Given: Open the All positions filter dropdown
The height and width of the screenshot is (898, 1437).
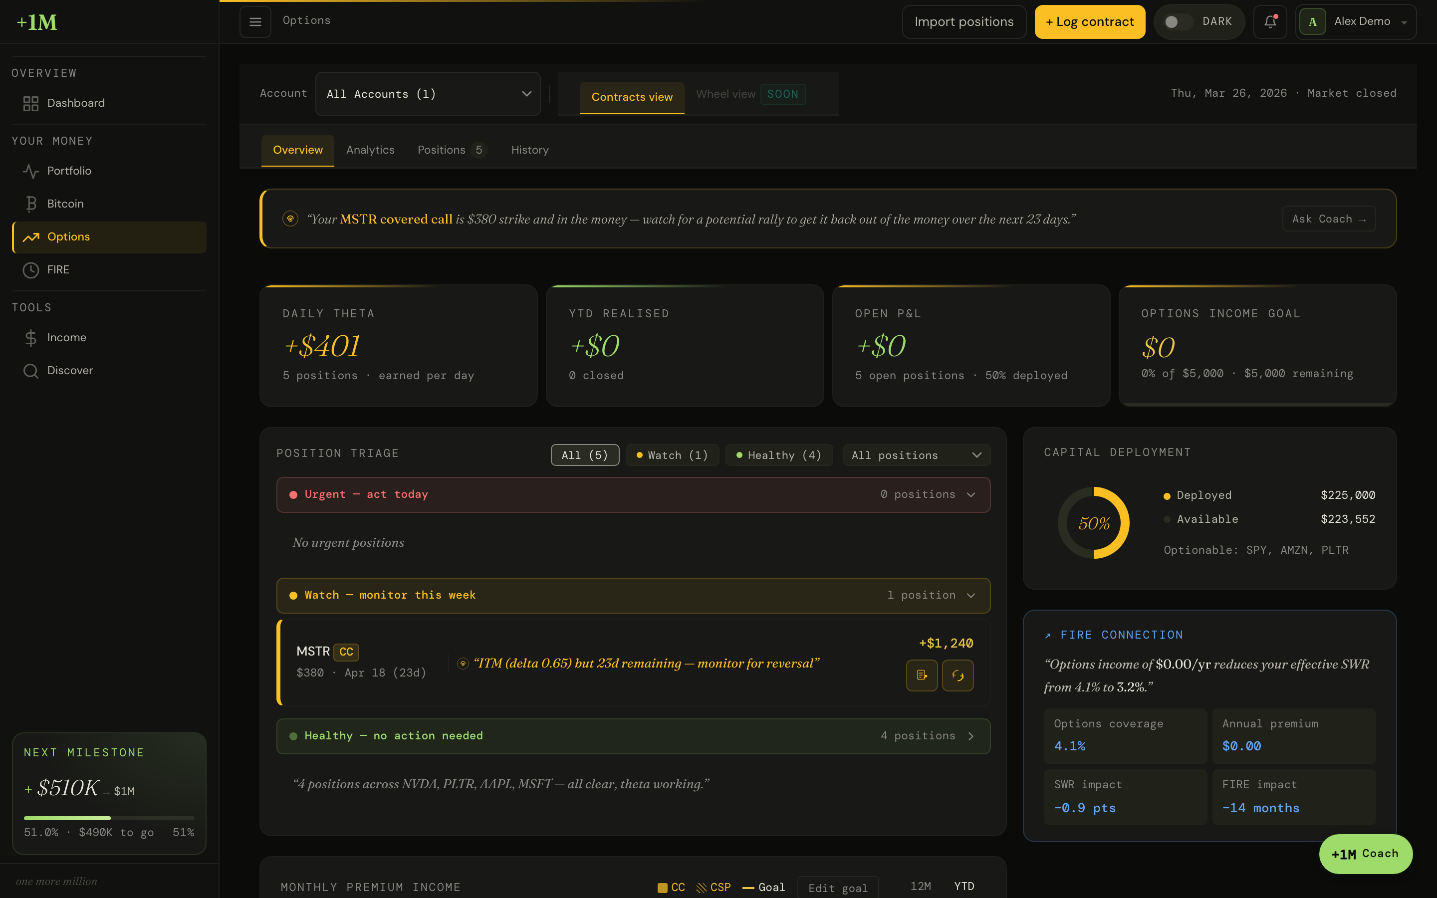Looking at the screenshot, I should [916, 455].
